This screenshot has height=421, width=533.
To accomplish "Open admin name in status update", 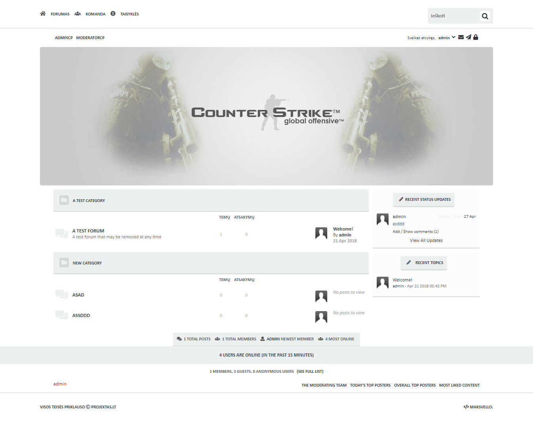I will click(399, 217).
